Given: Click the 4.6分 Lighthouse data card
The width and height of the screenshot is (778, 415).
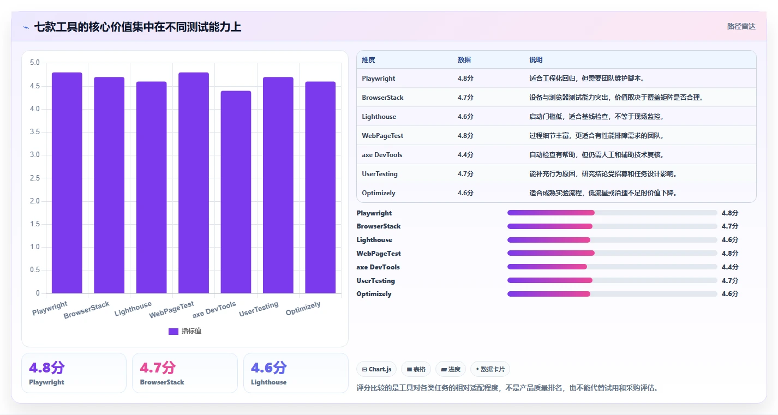Looking at the screenshot, I should 296,373.
